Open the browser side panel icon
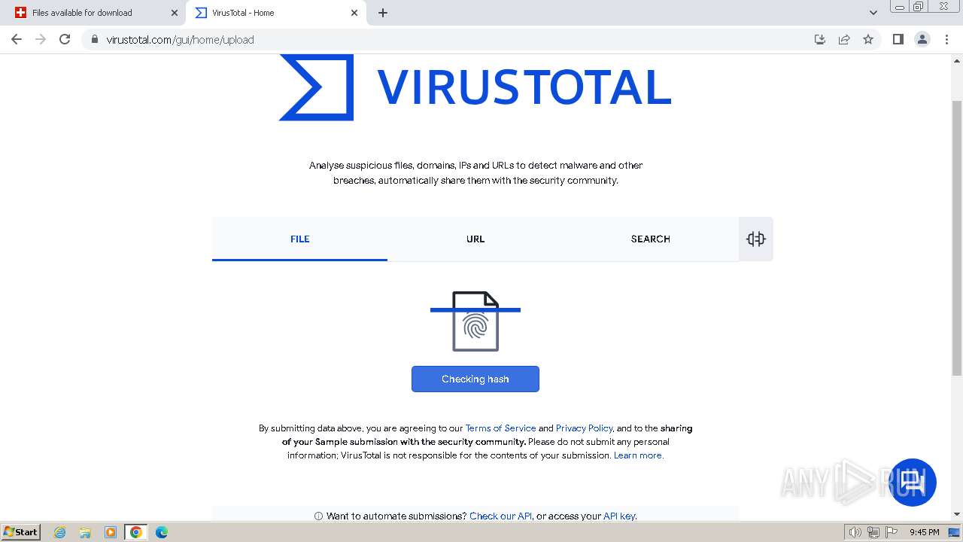The height and width of the screenshot is (542, 963). pyautogui.click(x=898, y=39)
